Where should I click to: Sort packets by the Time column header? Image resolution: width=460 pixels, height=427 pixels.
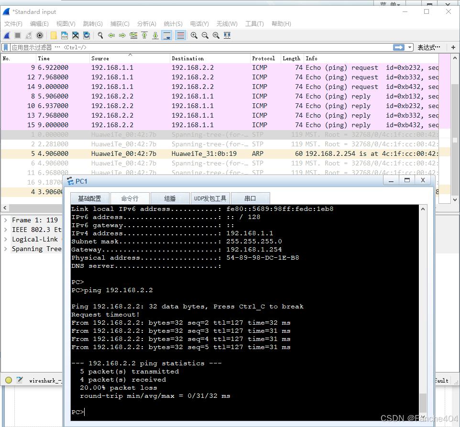(x=63, y=58)
